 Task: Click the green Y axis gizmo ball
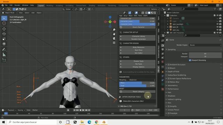coord(110,22)
